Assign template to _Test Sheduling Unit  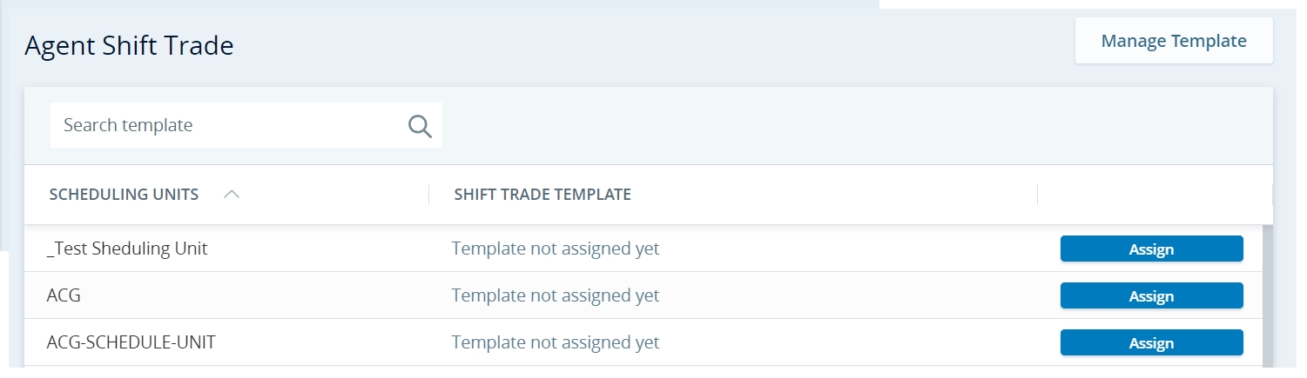1151,249
